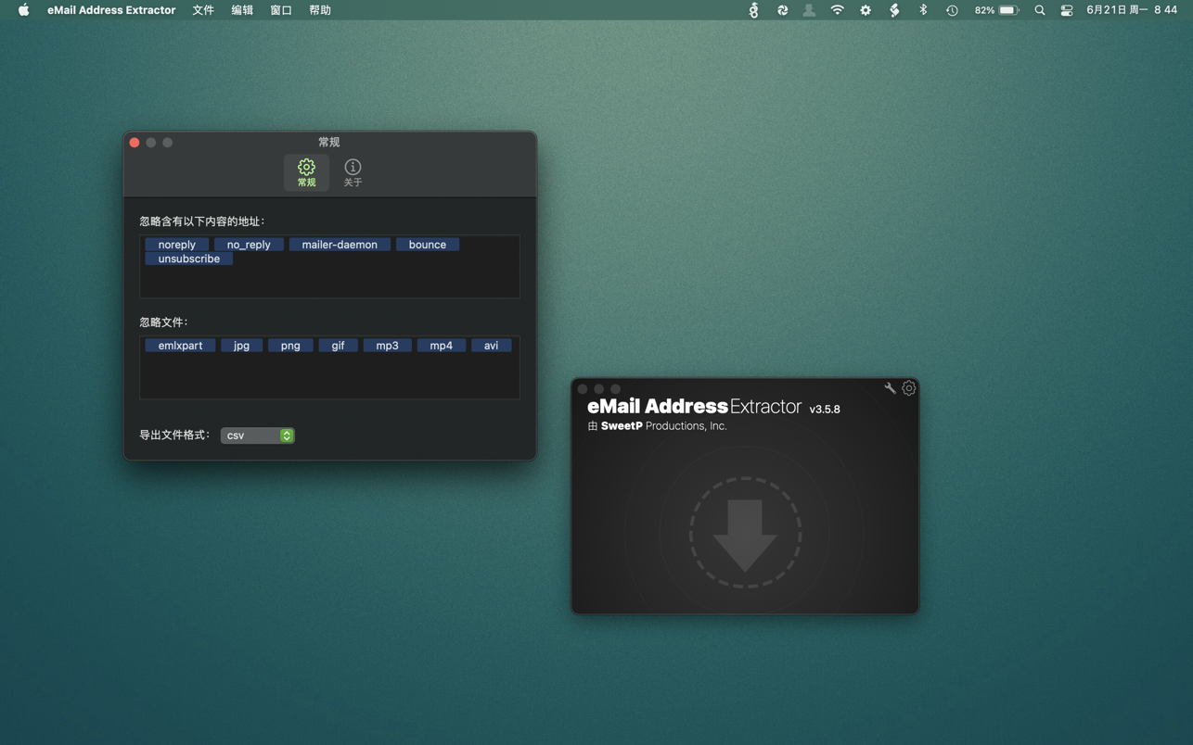
Task: Click the battery status icon
Action: tap(1008, 10)
